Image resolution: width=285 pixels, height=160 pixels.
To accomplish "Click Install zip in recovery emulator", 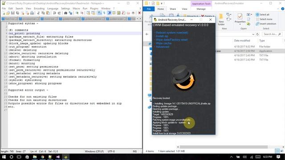I will (x=162, y=36).
